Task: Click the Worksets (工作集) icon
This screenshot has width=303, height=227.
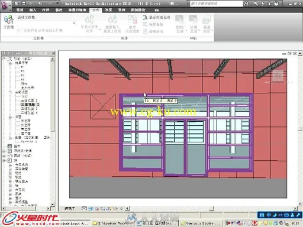Action: (x=9, y=22)
